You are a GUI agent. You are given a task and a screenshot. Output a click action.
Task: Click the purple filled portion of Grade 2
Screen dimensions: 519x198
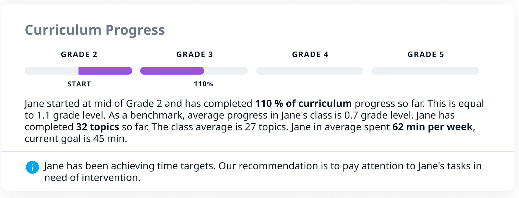pos(105,71)
